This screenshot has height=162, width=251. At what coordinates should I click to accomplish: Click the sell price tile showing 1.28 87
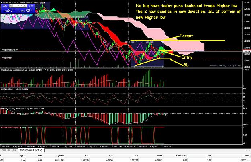point(9,10)
